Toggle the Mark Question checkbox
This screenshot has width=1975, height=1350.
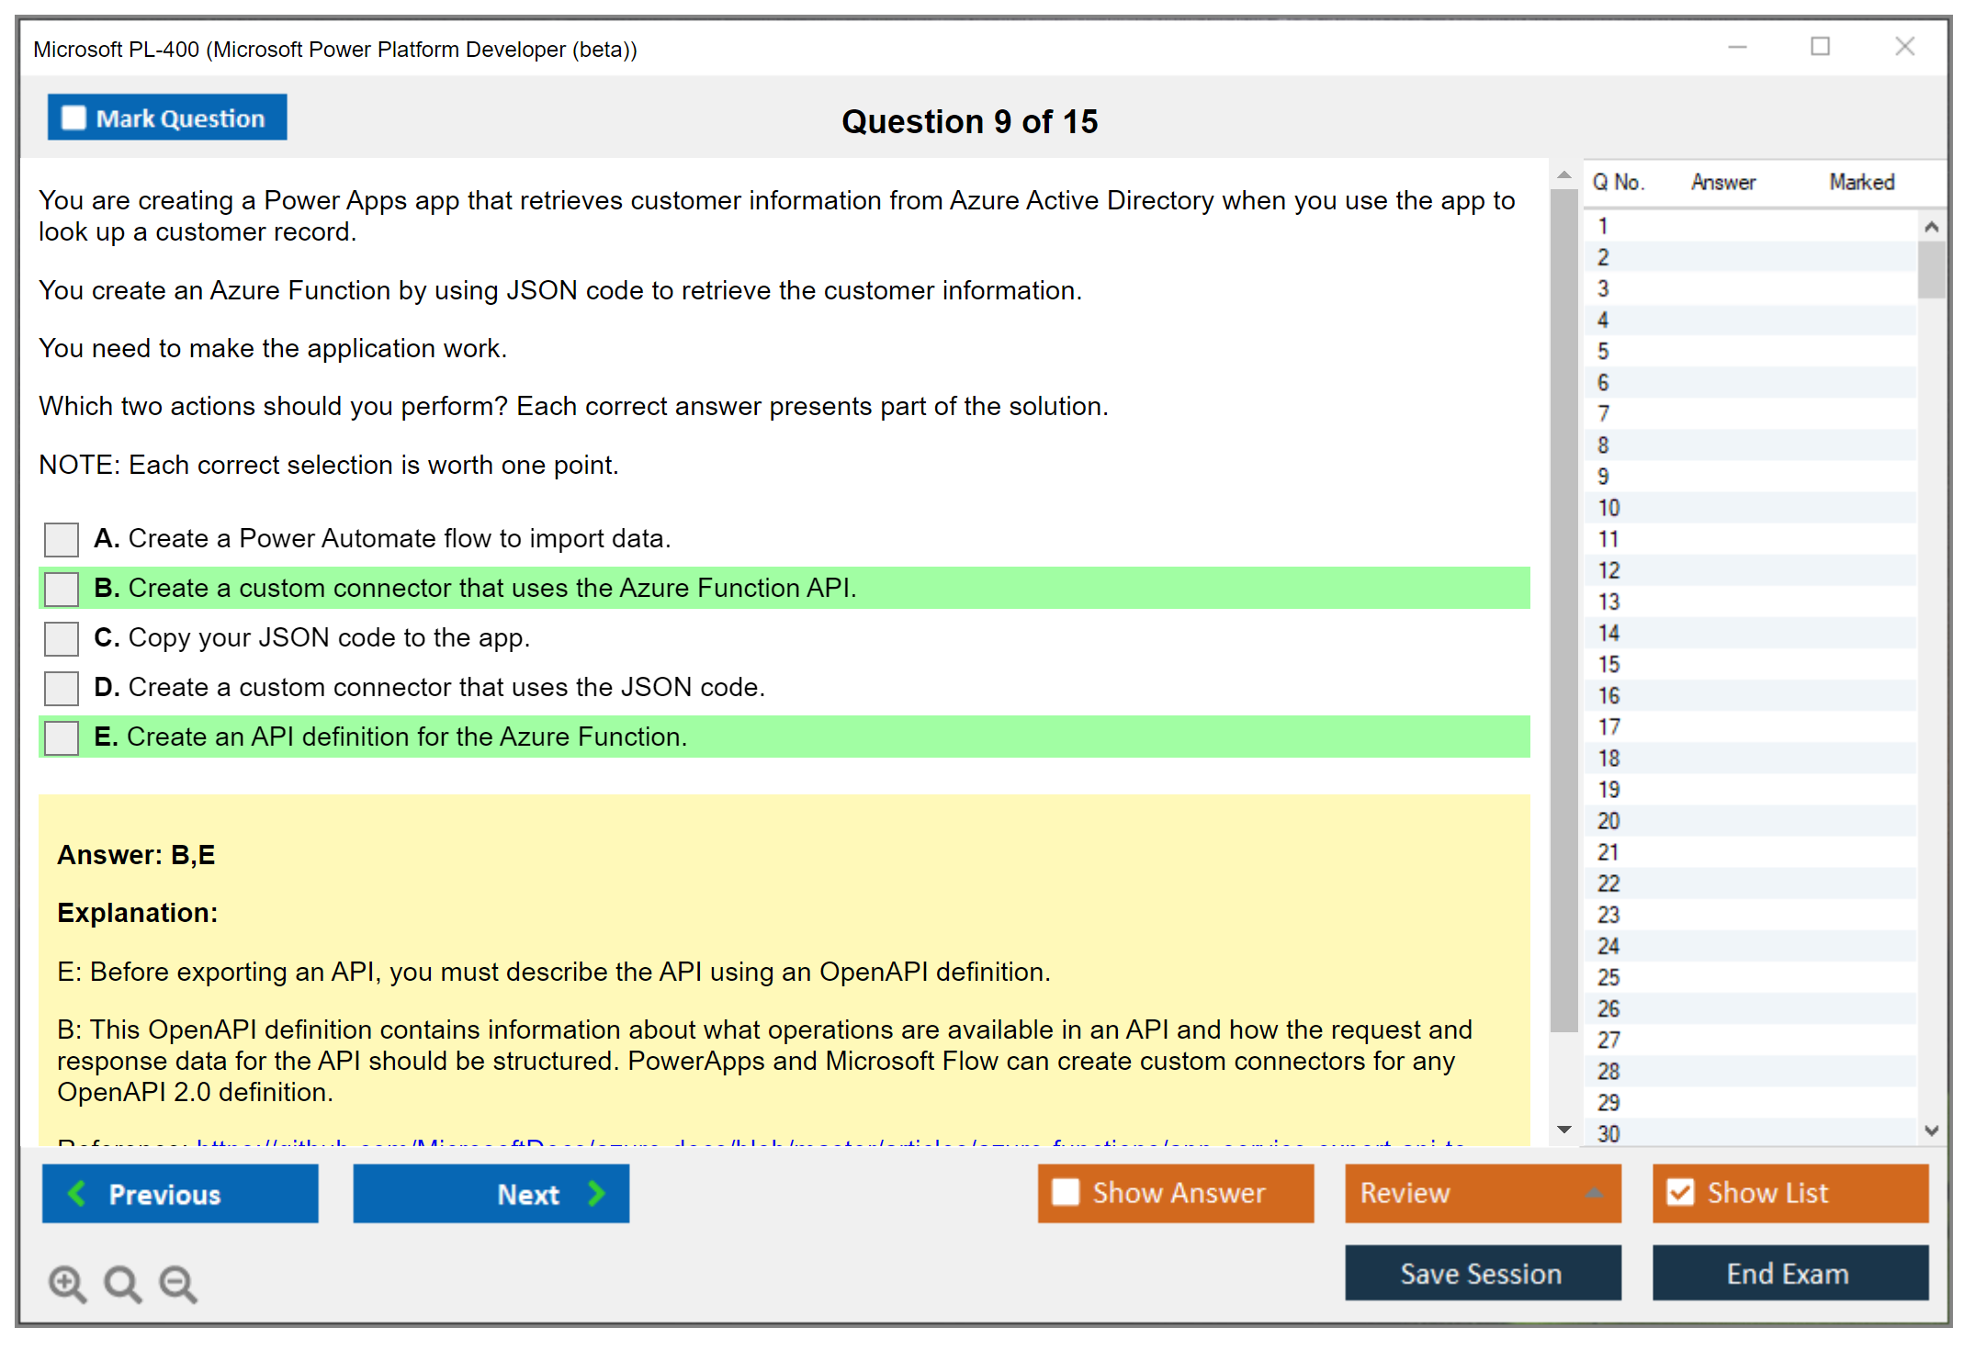click(73, 118)
